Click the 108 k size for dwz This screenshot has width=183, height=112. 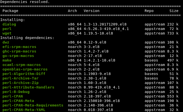tap(173, 42)
